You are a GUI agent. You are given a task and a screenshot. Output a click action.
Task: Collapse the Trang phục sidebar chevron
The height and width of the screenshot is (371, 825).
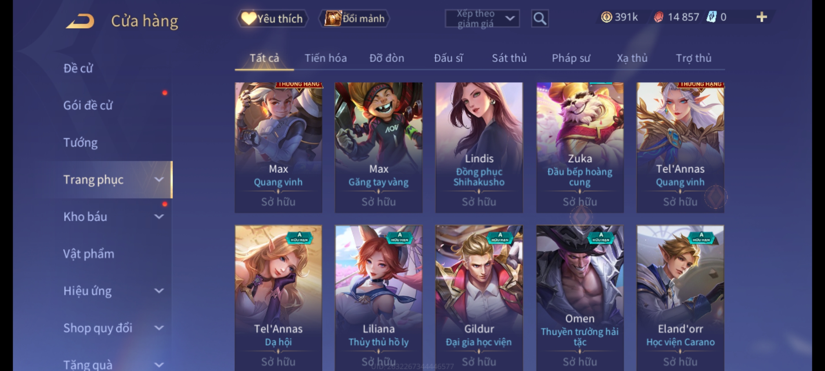[x=159, y=179]
